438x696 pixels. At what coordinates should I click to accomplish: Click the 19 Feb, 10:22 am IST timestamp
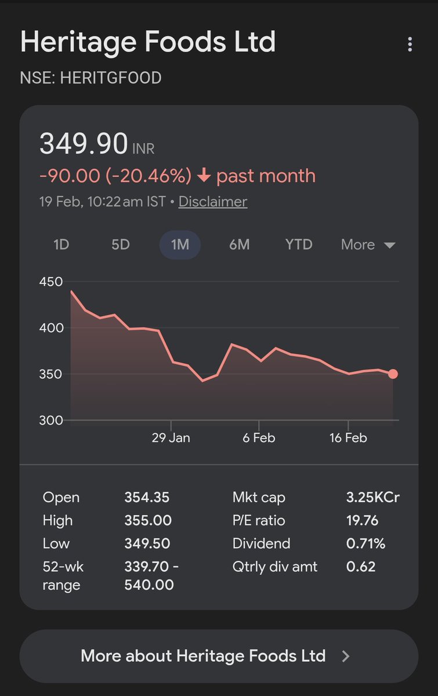tap(102, 202)
